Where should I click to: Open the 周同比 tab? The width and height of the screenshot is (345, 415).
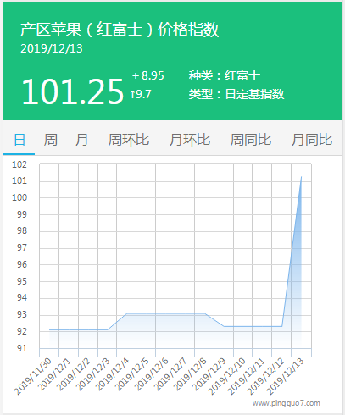coord(251,140)
